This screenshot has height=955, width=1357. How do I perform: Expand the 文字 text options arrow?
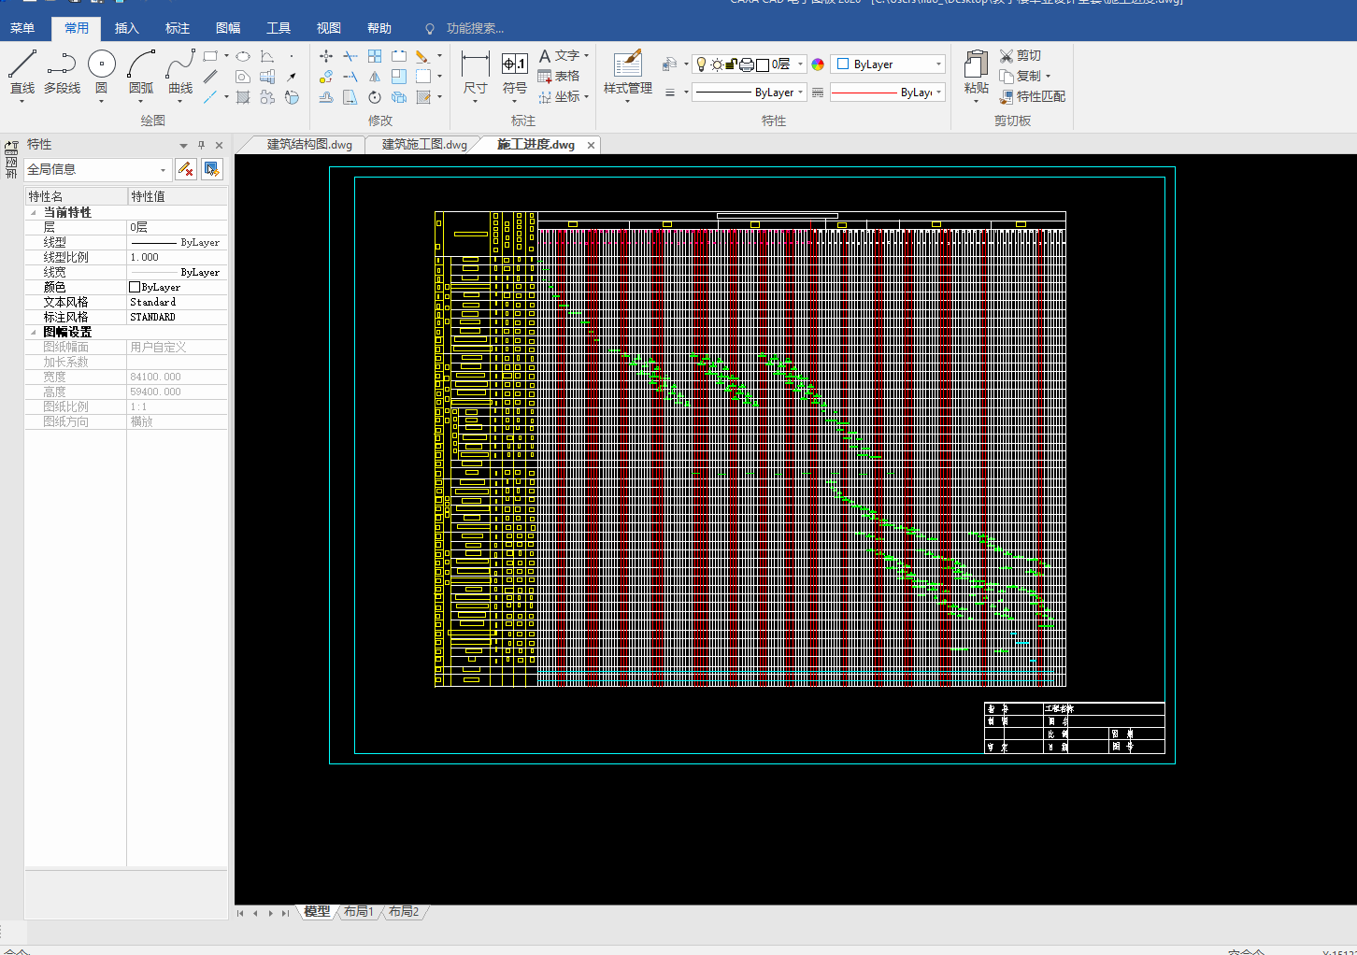pyautogui.click(x=586, y=56)
